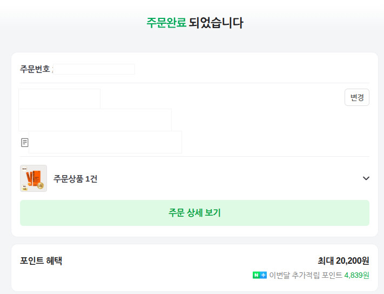This screenshot has height=294, width=384.
Task: Click the N+ membership badge icon
Action: (260, 275)
